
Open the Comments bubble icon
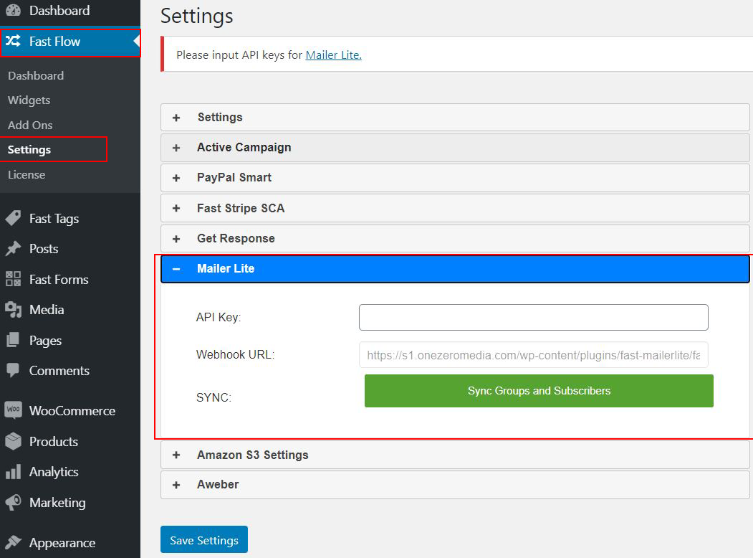[x=13, y=370]
